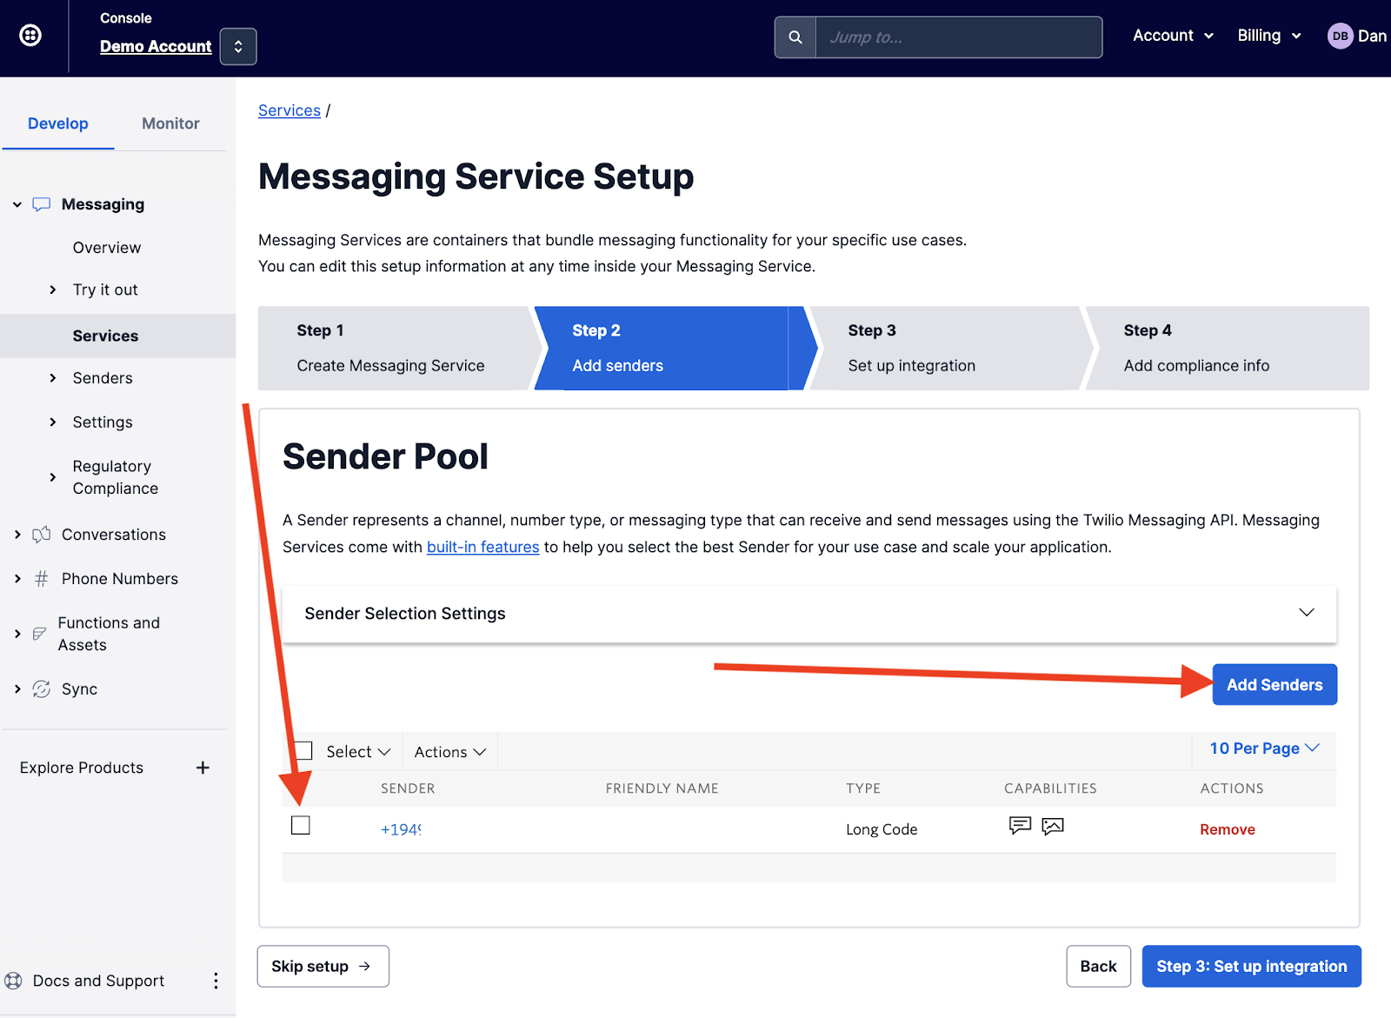Remove the Long Code sender
1391x1018 pixels.
click(x=1228, y=829)
